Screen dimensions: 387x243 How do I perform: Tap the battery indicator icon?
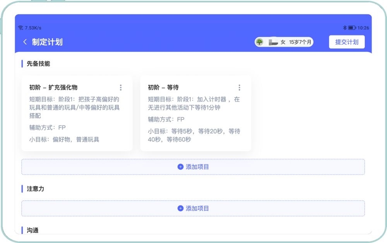[351, 28]
